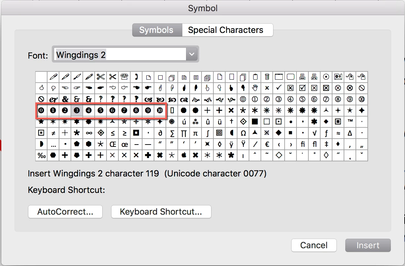405x266 pixels.
Task: Choose the outlined circled 10 symbol
Action: pyautogui.click(x=362, y=99)
